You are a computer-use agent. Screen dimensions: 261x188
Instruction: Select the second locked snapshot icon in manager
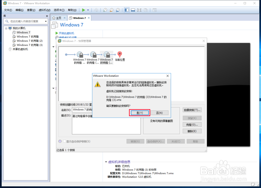tap(93, 54)
